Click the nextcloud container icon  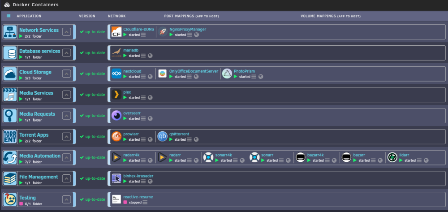tap(116, 74)
